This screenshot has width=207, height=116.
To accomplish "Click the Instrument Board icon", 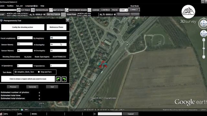I will point(67,10).
